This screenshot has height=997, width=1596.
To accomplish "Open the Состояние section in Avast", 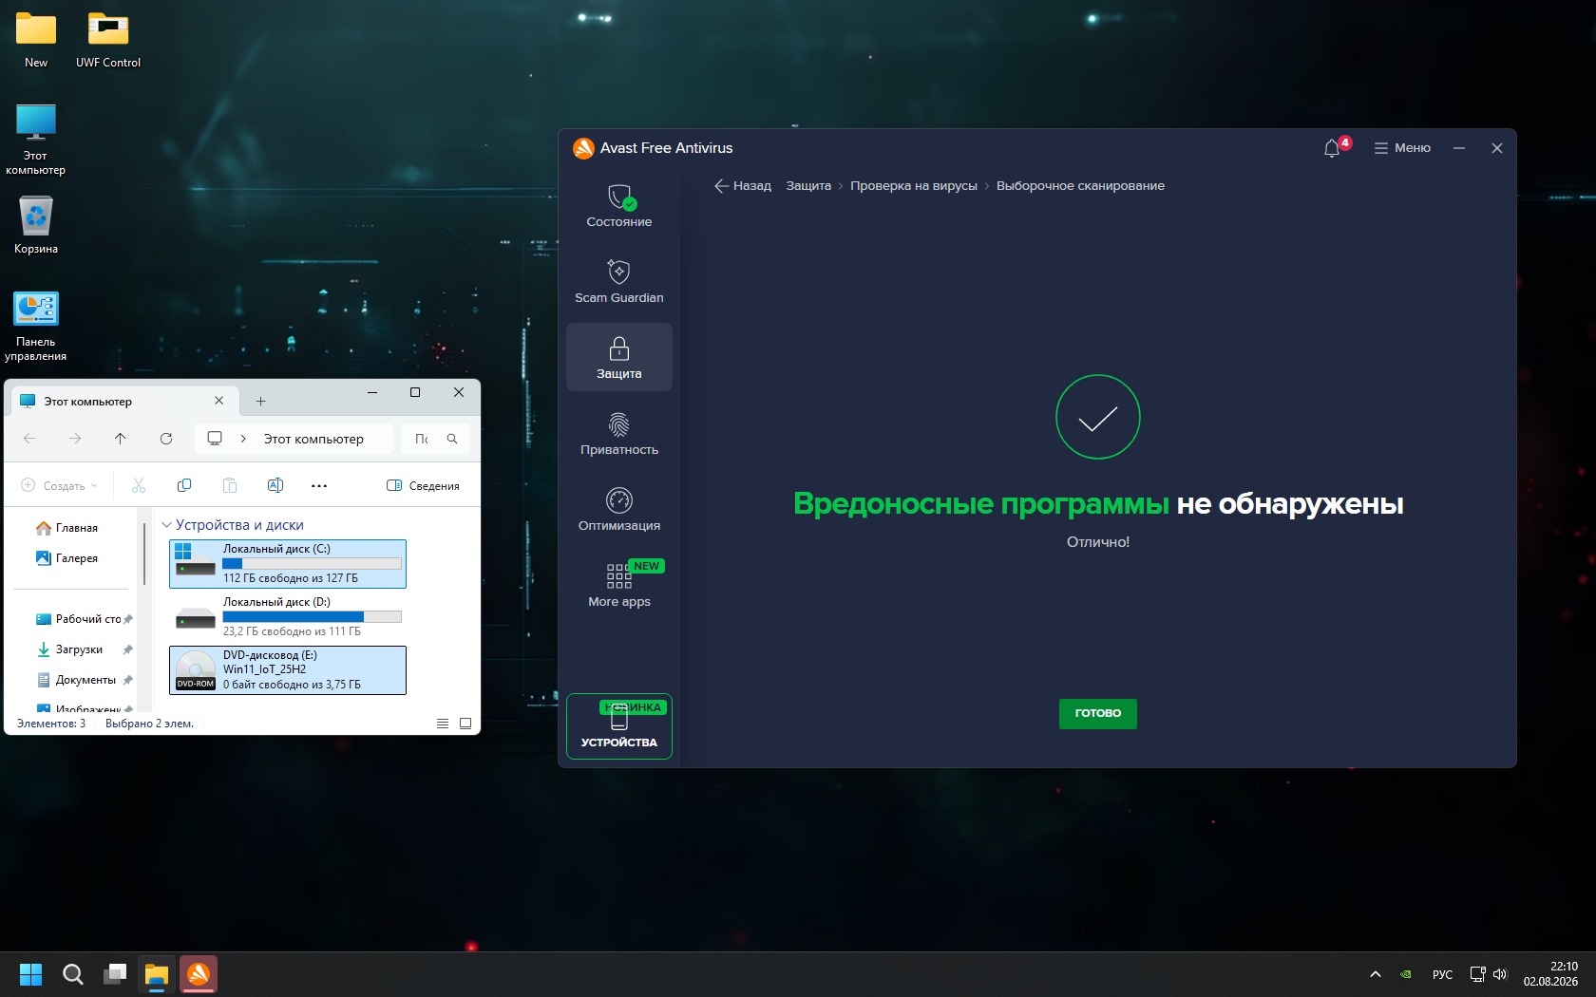I will pyautogui.click(x=619, y=205).
